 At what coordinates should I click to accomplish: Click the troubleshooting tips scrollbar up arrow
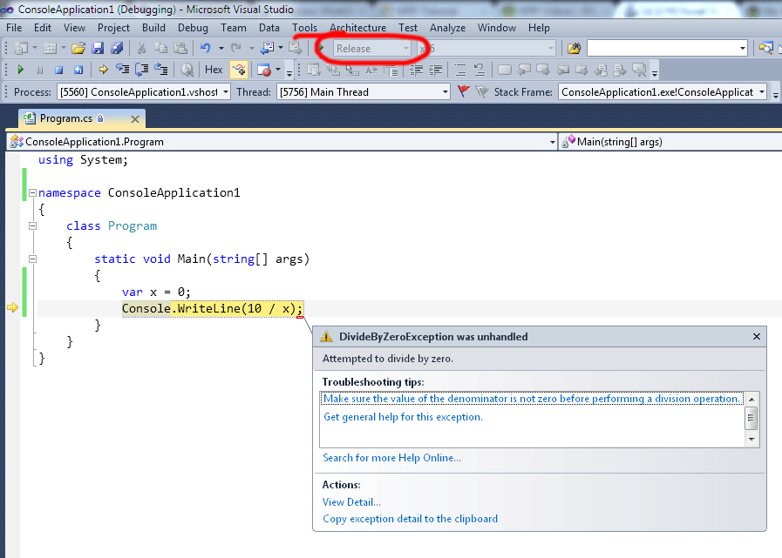751,400
